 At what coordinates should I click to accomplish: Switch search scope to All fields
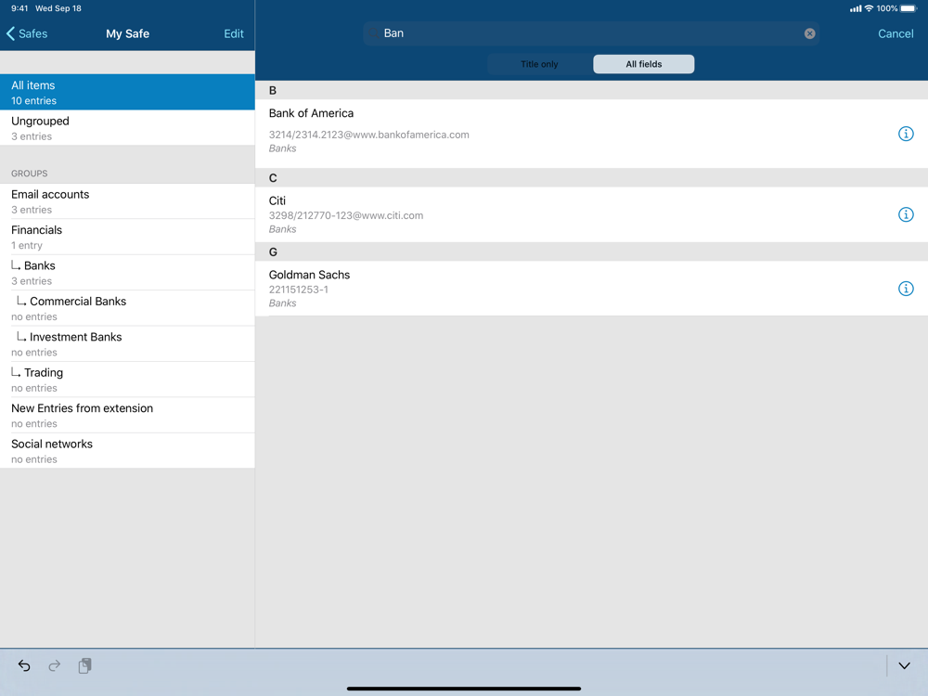point(644,64)
